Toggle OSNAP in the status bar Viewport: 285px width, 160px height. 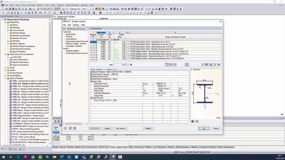tap(196, 152)
